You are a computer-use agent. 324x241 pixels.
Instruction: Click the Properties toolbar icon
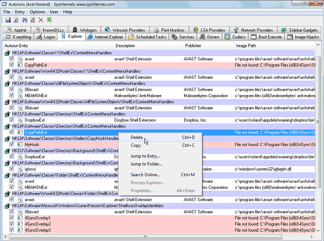pos(32,20)
